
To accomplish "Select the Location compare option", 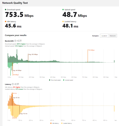I will [x=104, y=36].
